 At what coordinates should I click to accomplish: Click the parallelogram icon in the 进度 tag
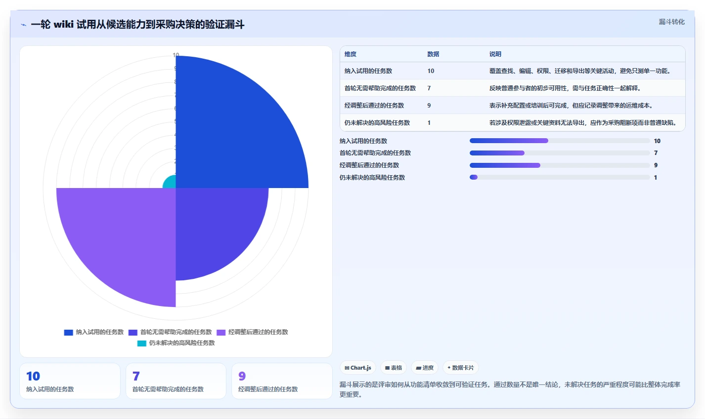tap(419, 368)
